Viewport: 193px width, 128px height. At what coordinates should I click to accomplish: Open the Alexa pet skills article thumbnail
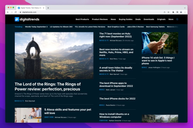click(x=28, y=115)
